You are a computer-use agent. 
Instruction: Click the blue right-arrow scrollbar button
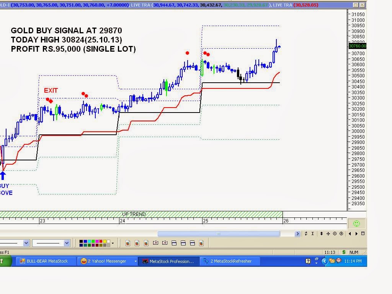coord(297,233)
